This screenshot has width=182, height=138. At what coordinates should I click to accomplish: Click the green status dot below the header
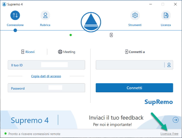[71, 35]
